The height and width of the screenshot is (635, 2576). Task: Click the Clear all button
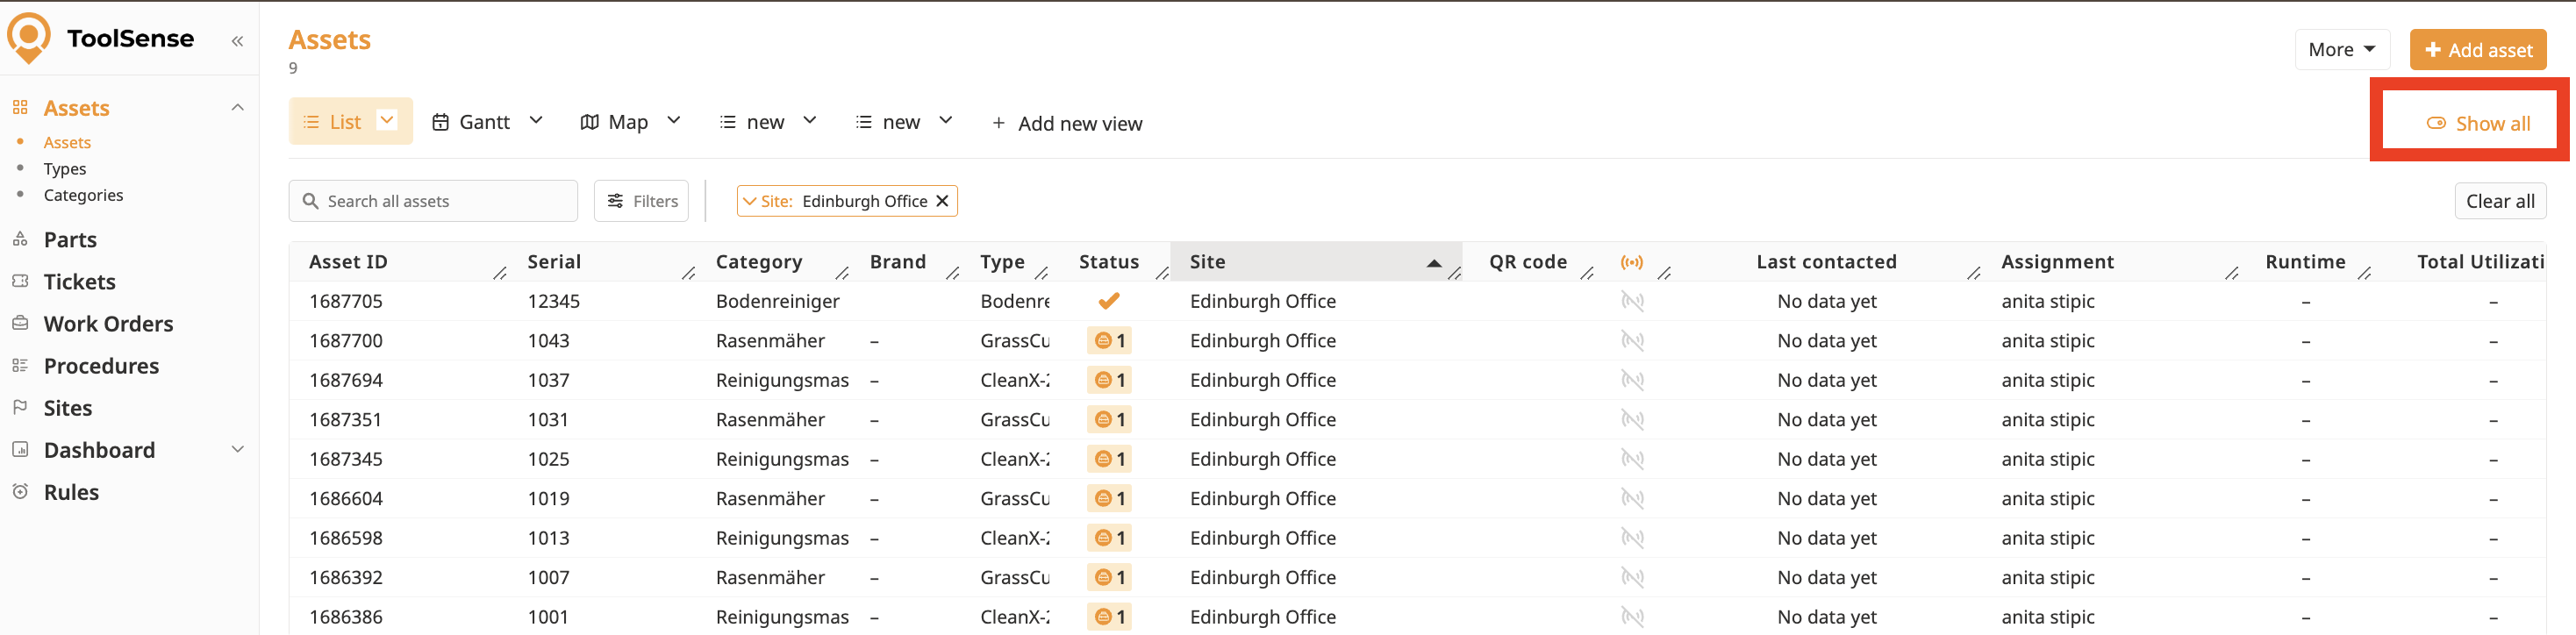click(x=2499, y=201)
